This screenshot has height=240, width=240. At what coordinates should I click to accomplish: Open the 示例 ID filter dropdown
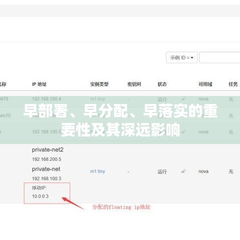181,57
